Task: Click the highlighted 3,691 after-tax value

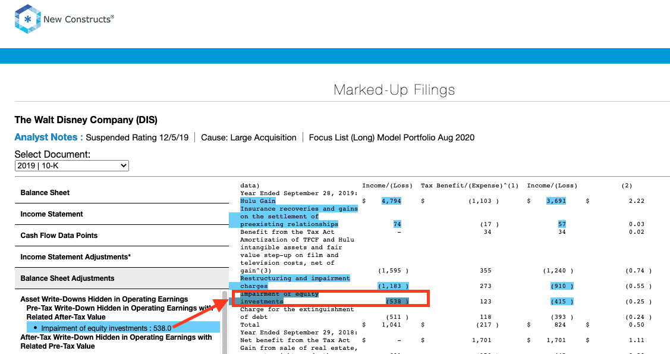Action: (x=556, y=201)
